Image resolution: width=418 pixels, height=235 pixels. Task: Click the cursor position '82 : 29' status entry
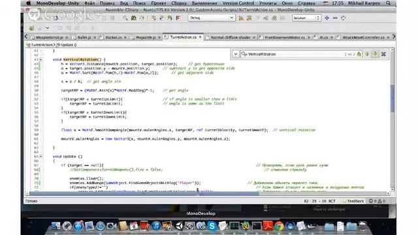tap(310, 201)
